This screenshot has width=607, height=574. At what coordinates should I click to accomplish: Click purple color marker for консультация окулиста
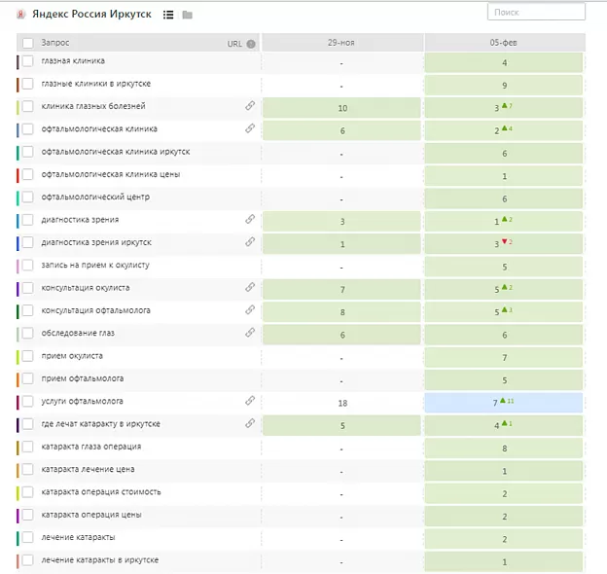click(18, 288)
